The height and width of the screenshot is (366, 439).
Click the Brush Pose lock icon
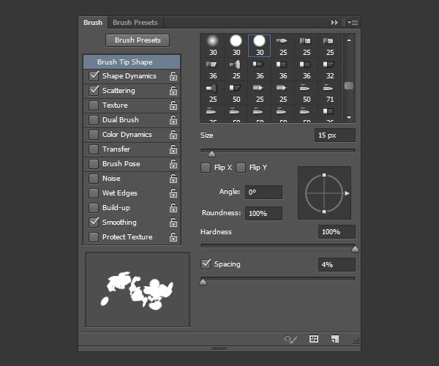[x=173, y=164]
